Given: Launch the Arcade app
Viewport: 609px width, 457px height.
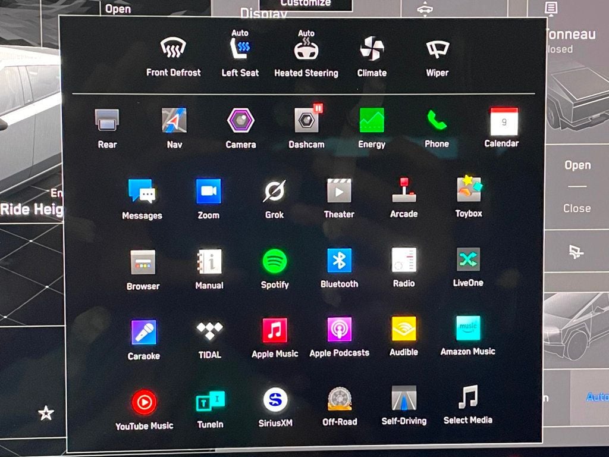Looking at the screenshot, I should (404, 198).
